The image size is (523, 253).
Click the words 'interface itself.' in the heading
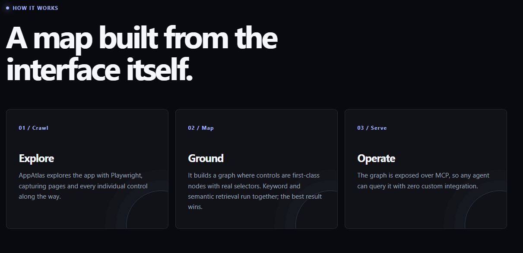[99, 69]
